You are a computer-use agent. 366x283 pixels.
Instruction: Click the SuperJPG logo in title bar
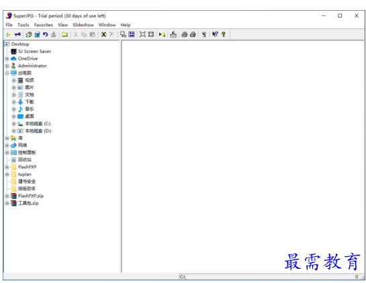[9, 15]
